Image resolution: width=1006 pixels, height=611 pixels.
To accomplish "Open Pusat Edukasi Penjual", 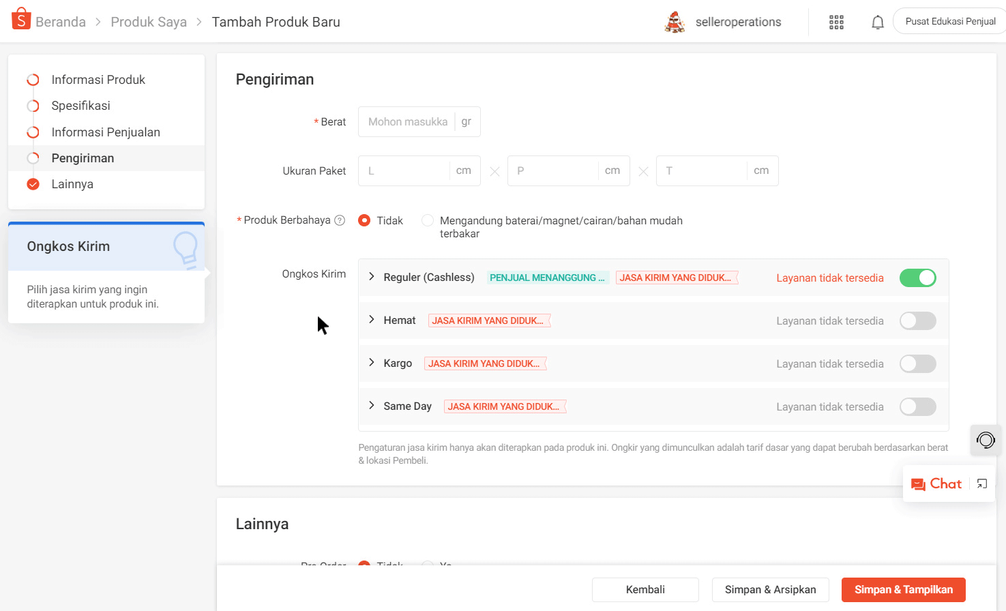I will pyautogui.click(x=949, y=20).
